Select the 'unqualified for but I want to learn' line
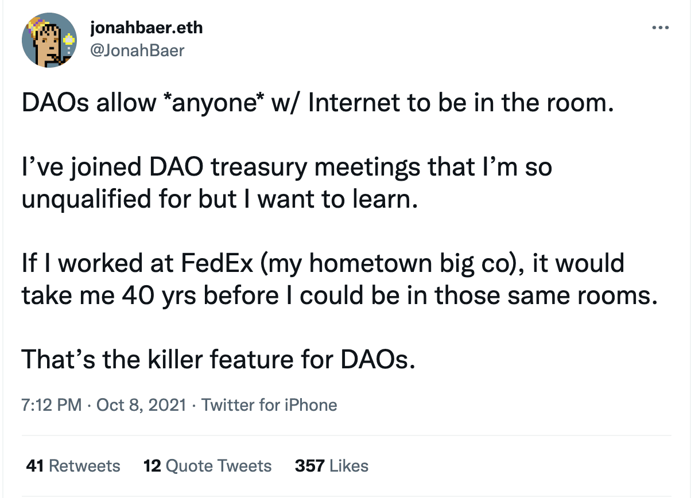Image resolution: width=691 pixels, height=498 pixels. tap(218, 201)
